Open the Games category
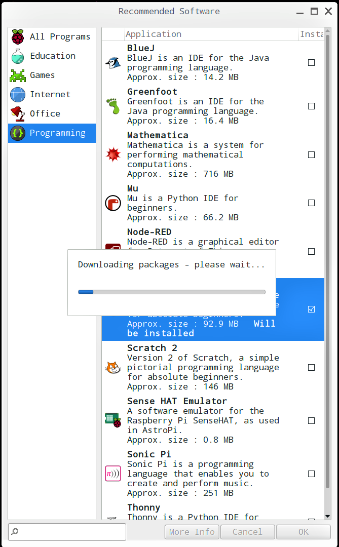The image size is (339, 547). tap(52, 75)
